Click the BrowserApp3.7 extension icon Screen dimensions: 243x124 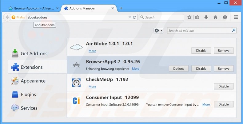point(76,65)
